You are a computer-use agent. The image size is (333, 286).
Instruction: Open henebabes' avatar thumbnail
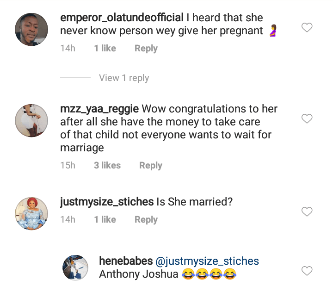(75, 267)
